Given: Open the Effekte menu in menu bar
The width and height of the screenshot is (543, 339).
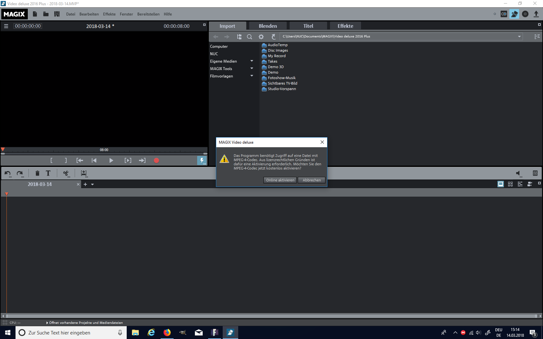Looking at the screenshot, I should click(x=109, y=14).
